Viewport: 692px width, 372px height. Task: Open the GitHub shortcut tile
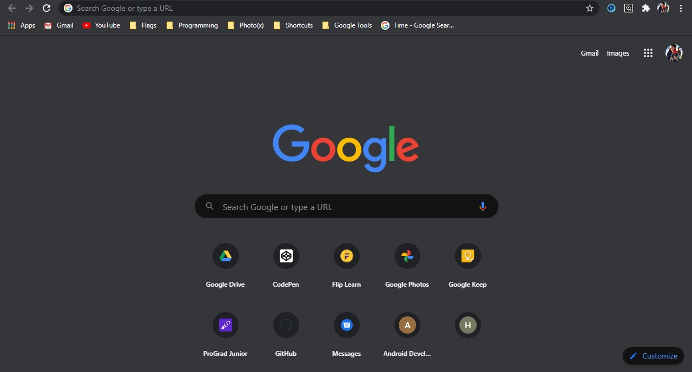pyautogui.click(x=286, y=325)
